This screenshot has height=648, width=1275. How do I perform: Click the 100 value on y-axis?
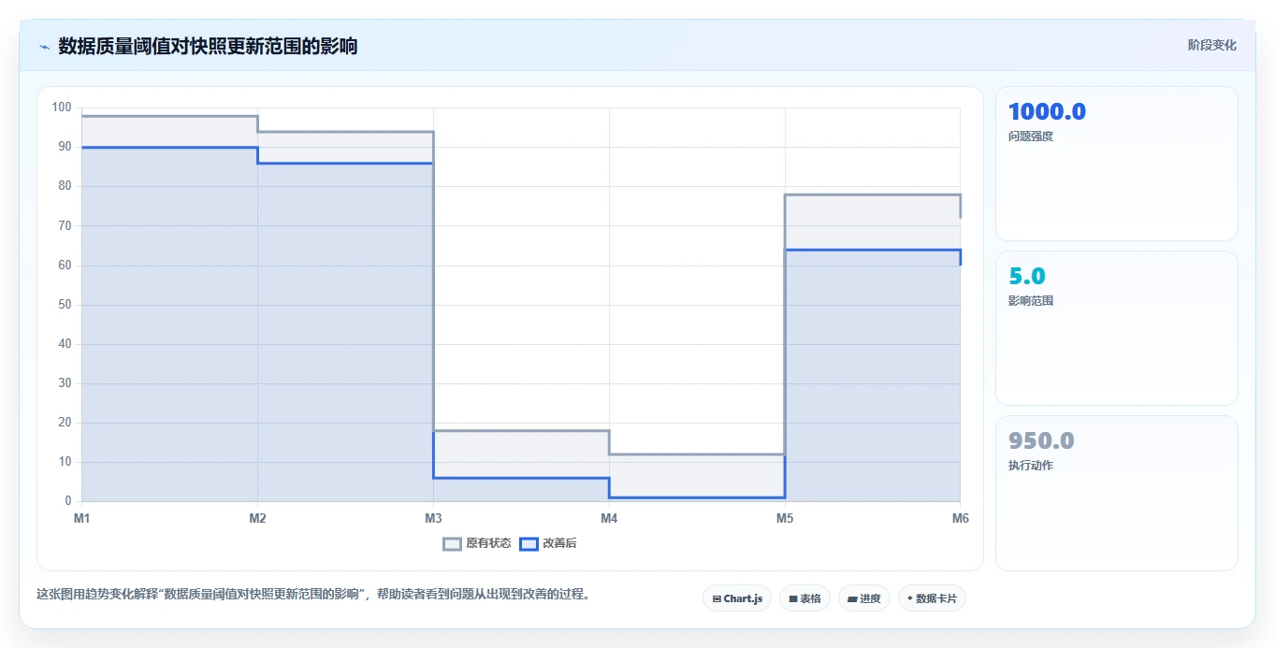coord(62,108)
